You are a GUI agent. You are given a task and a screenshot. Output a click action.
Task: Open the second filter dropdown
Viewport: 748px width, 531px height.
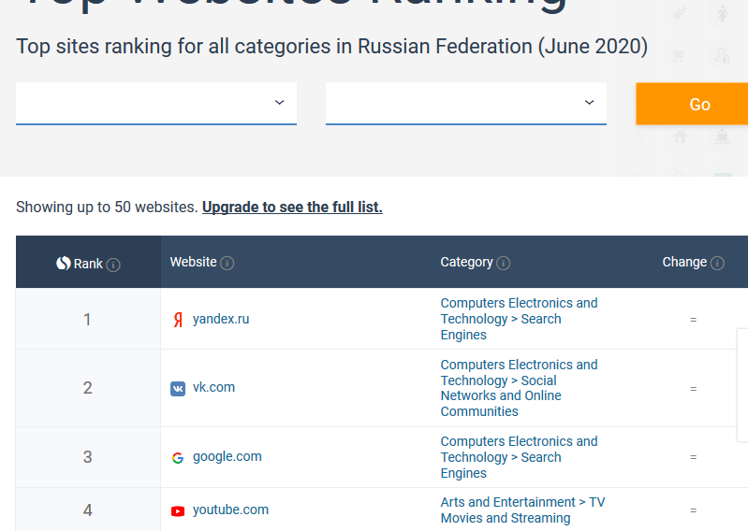(466, 104)
